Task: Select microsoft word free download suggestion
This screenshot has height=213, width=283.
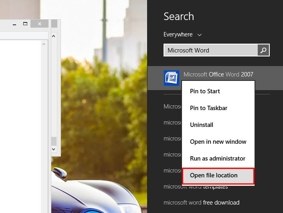Action: pyautogui.click(x=201, y=203)
